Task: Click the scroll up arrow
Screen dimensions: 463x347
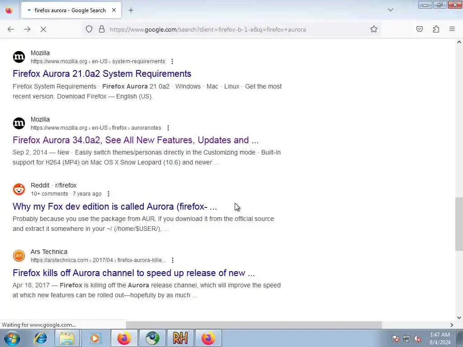Action: (459, 42)
